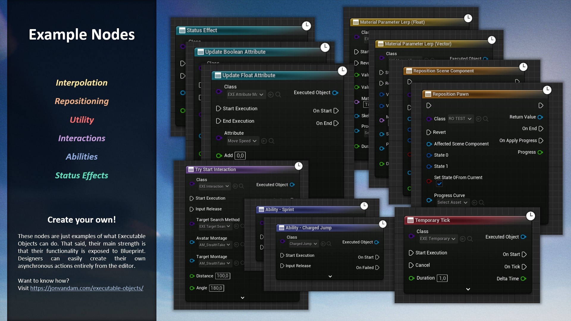Open the EXE Target Search method dropdown

[215, 226]
